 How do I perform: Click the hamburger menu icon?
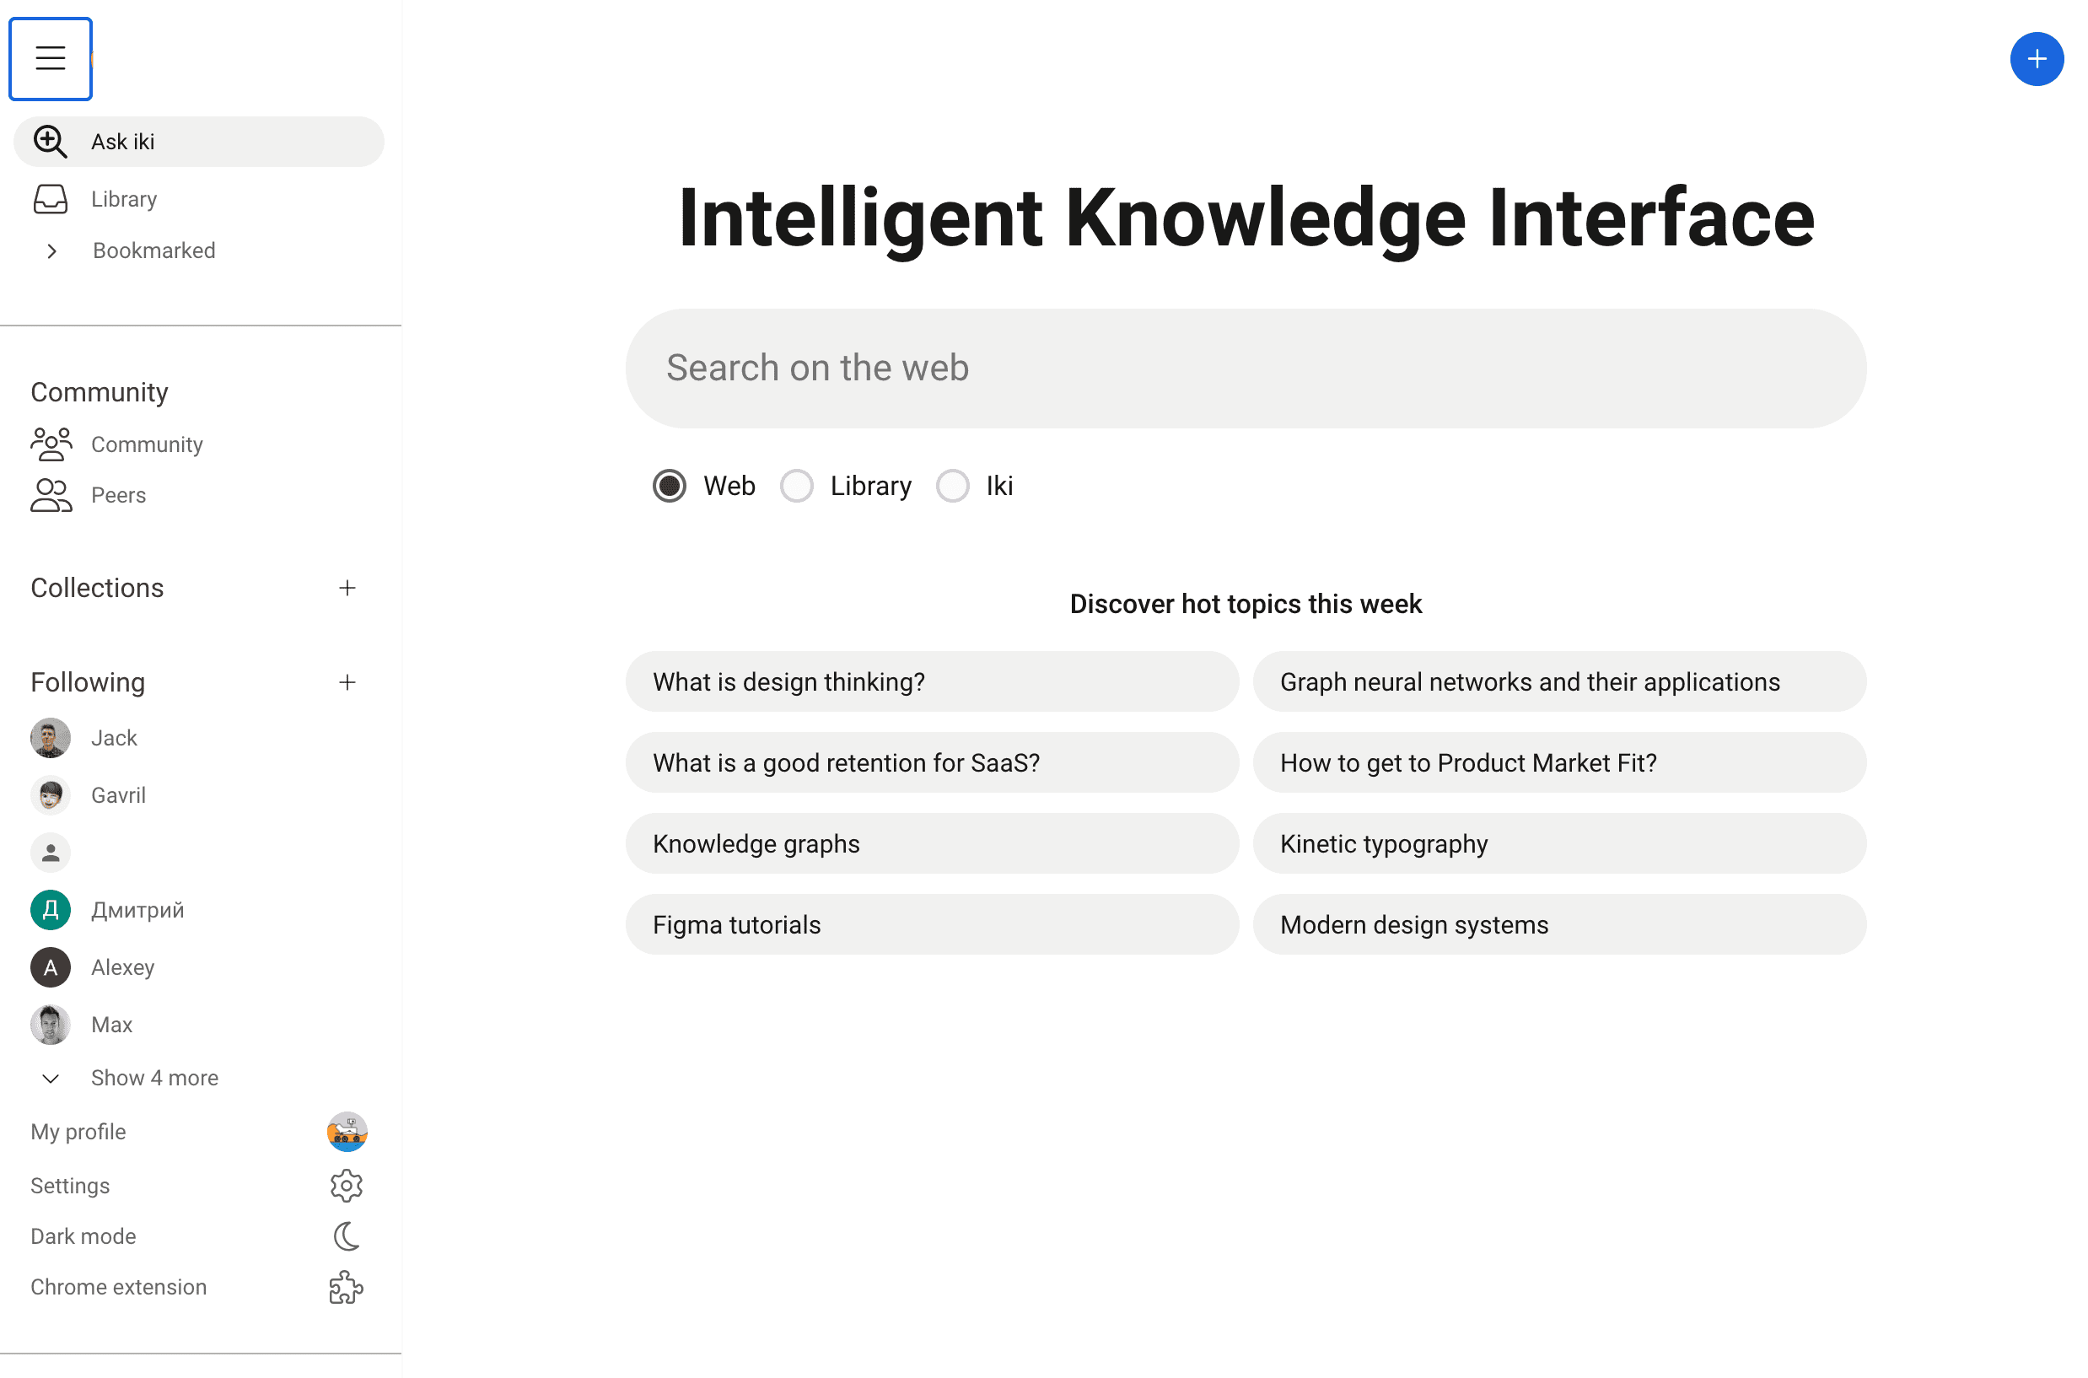click(50, 59)
